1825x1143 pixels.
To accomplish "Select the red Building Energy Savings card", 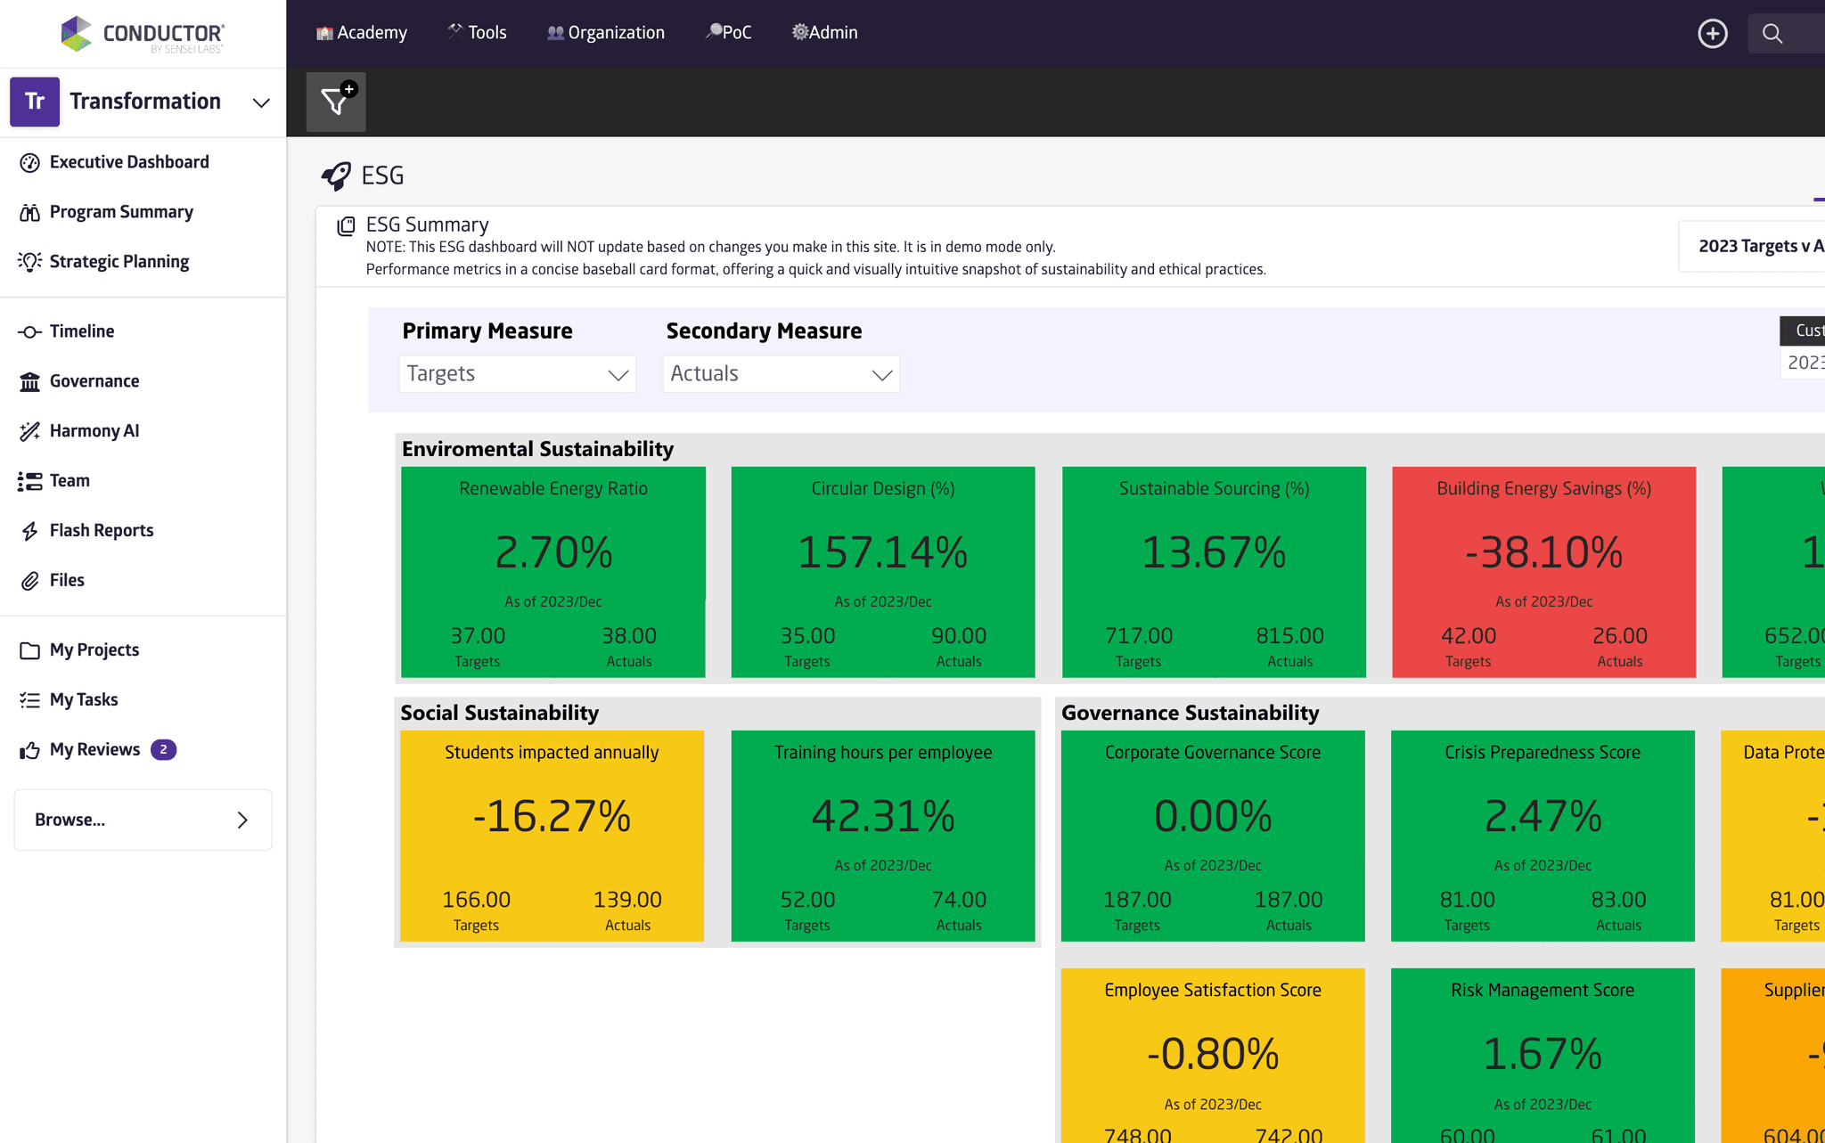I will 1544,572.
